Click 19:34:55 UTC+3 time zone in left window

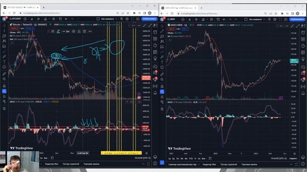coord(142,158)
